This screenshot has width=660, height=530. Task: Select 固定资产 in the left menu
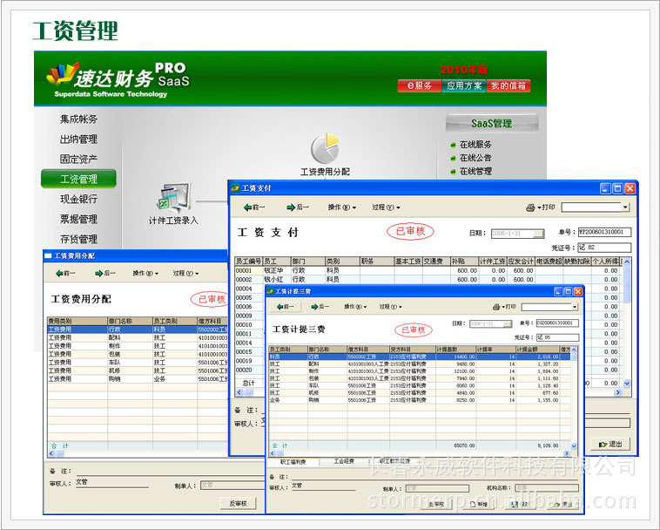(x=78, y=159)
